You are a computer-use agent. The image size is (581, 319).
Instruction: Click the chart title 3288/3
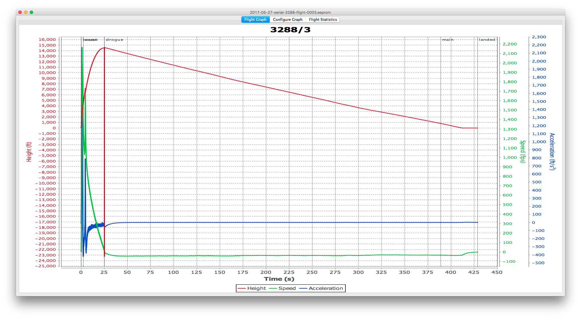click(x=290, y=30)
